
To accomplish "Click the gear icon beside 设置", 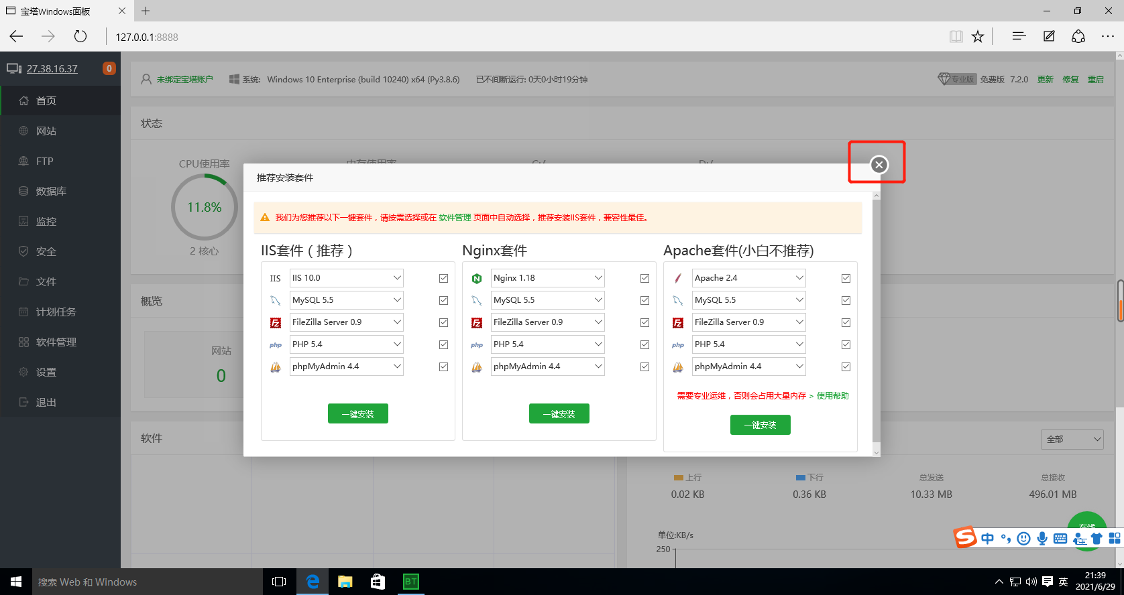I will [23, 372].
